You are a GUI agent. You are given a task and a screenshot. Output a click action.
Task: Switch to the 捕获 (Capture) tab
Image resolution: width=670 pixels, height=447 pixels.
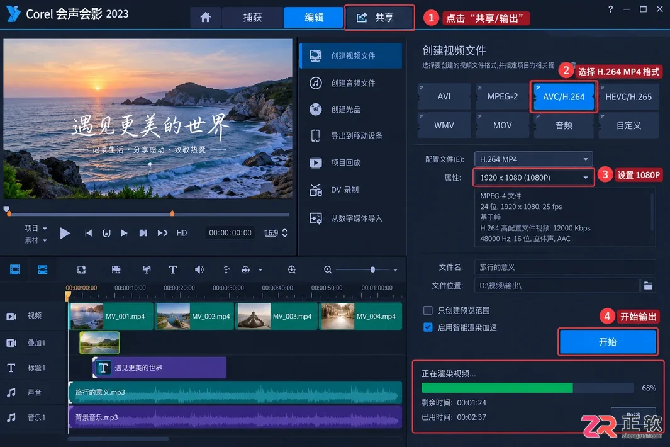click(252, 17)
